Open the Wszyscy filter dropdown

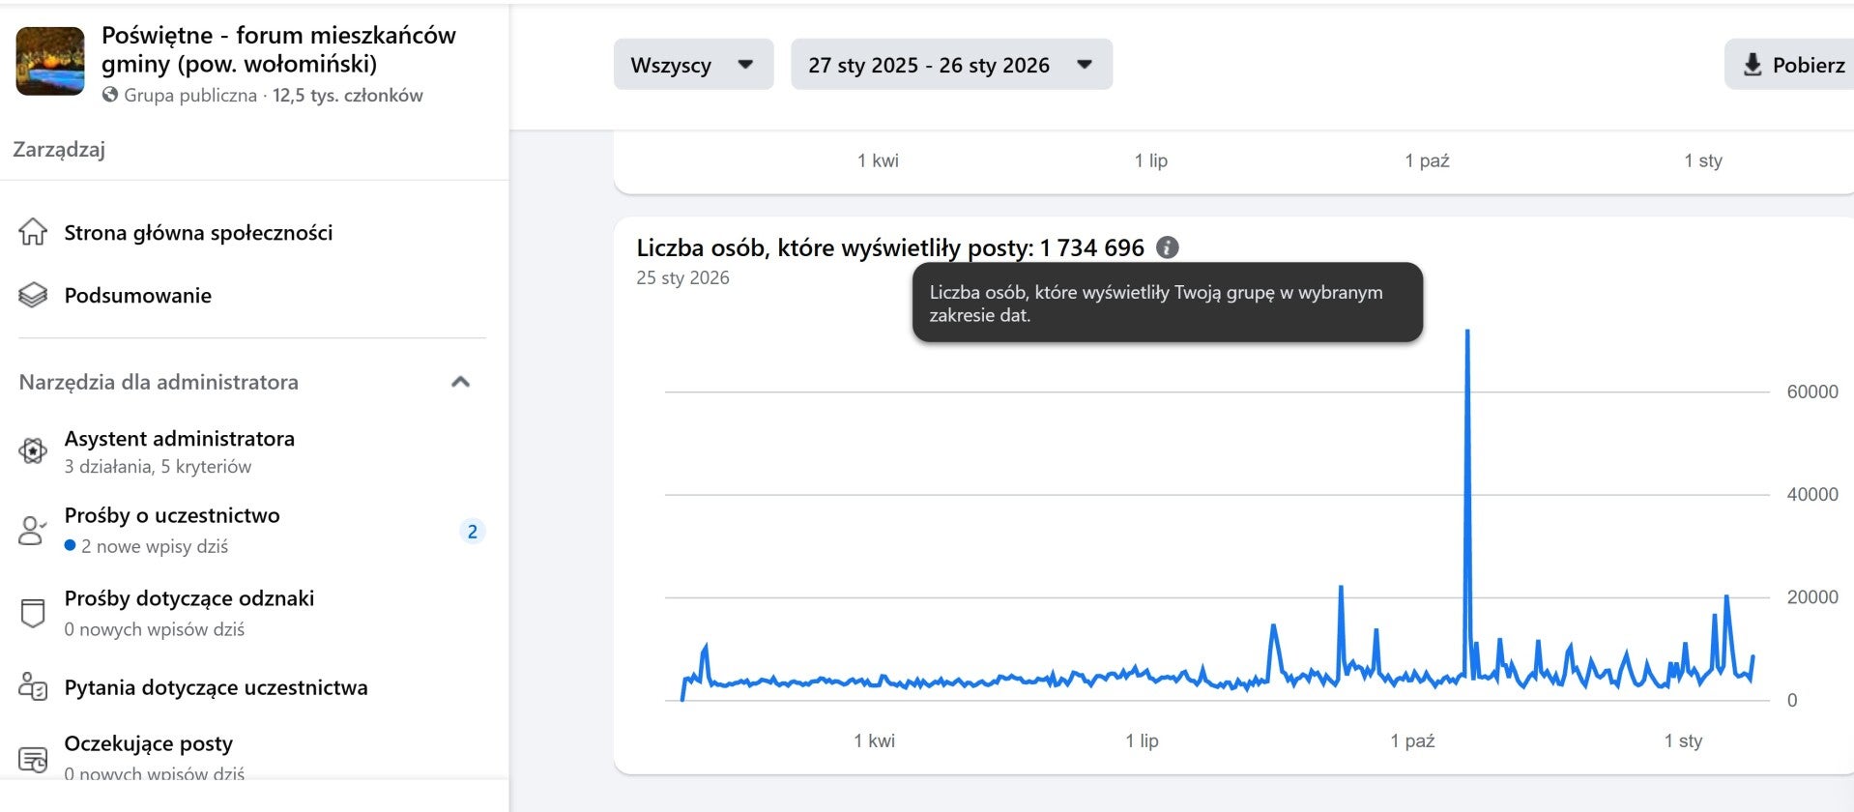(x=693, y=65)
